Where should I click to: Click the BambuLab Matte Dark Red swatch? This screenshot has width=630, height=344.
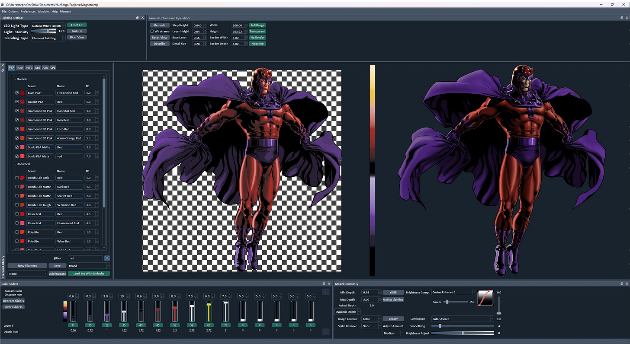tap(22, 187)
